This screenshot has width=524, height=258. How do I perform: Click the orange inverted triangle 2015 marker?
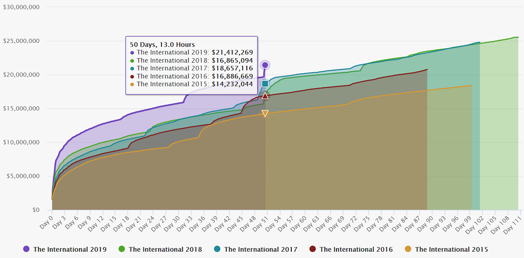tap(265, 114)
